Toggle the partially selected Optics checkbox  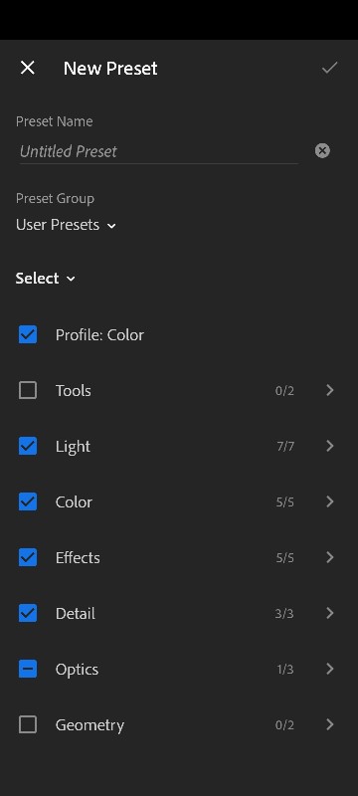(28, 669)
